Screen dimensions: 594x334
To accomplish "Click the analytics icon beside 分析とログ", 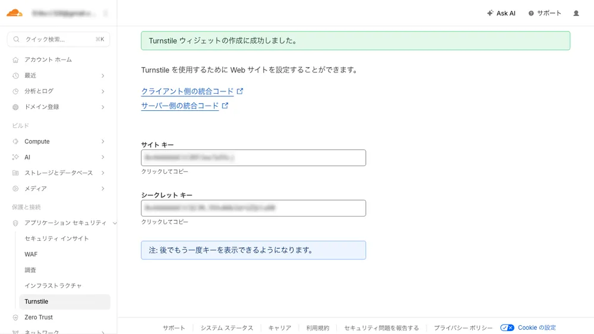I will click(15, 91).
